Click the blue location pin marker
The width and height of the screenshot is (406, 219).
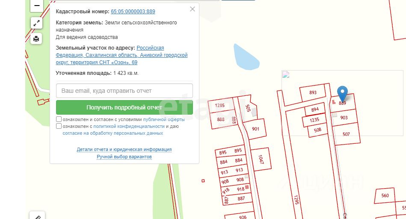pos(342,94)
